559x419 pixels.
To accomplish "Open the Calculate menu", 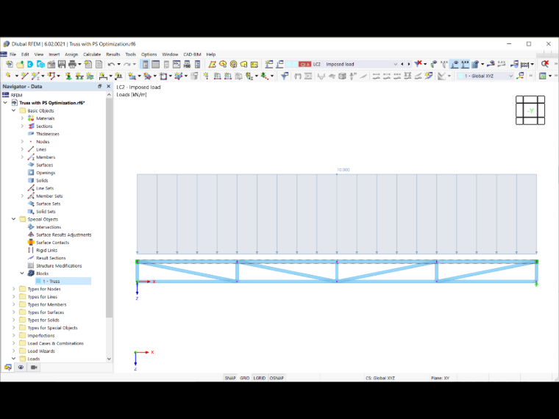I will pyautogui.click(x=92, y=54).
